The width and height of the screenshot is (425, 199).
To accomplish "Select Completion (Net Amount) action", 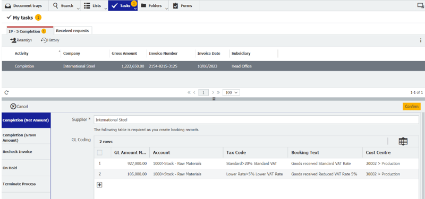I will 25,120.
